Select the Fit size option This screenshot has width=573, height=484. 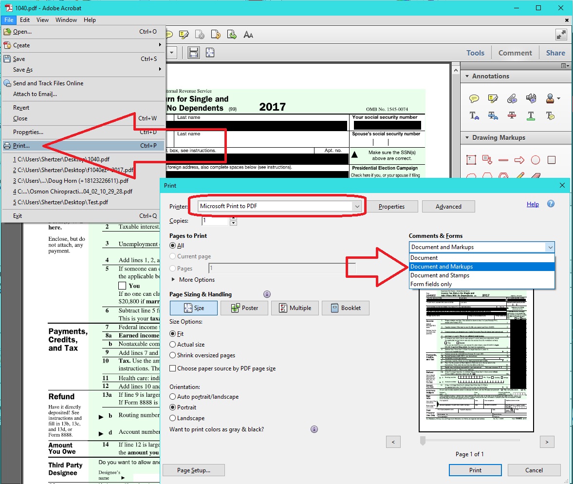[173, 334]
